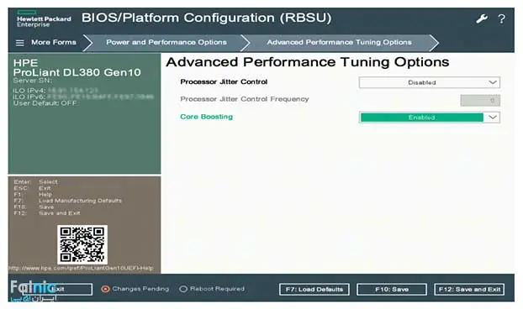523x309 pixels.
Task: Select the Reboot Required radio indicator
Action: click(x=183, y=289)
